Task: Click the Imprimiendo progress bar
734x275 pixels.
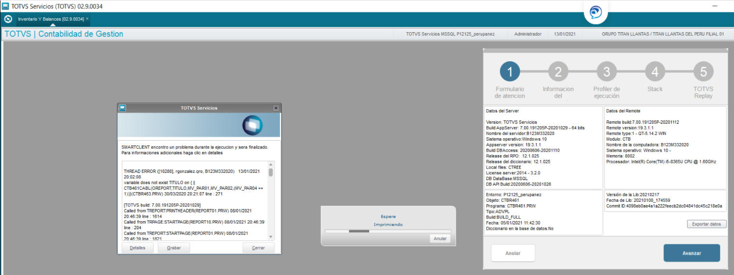Action: coord(388,231)
